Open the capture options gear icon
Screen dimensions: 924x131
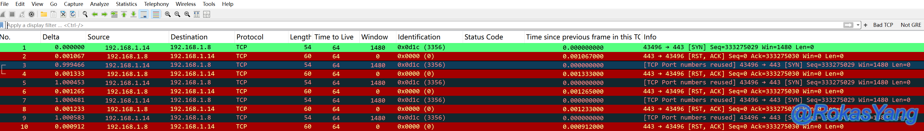pyautogui.click(x=31, y=14)
